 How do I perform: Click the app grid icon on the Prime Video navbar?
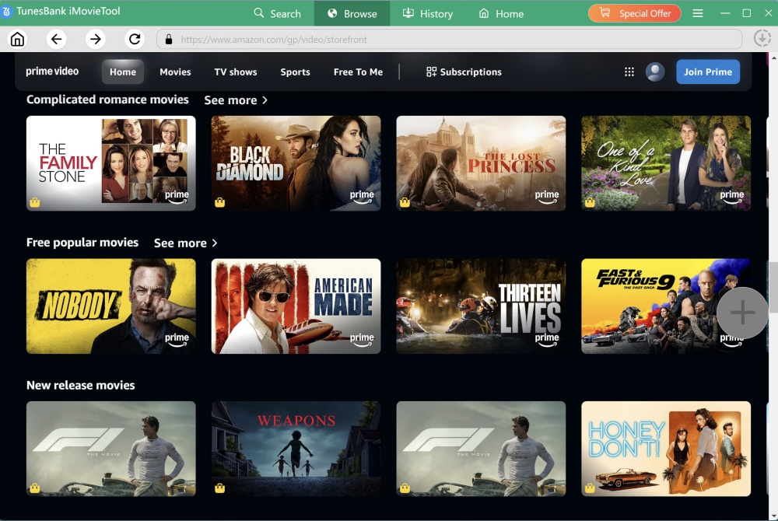pyautogui.click(x=629, y=71)
